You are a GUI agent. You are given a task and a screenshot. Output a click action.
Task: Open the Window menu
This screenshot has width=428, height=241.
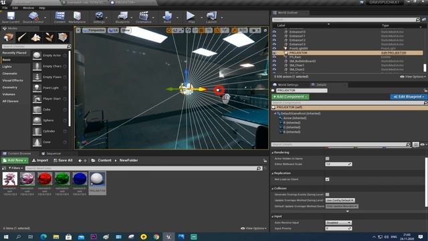[28, 8]
